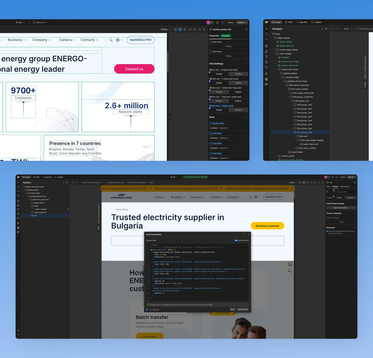Open Components cube icon in top-right window sidebar
This screenshot has height=358, width=373.
(266, 46)
